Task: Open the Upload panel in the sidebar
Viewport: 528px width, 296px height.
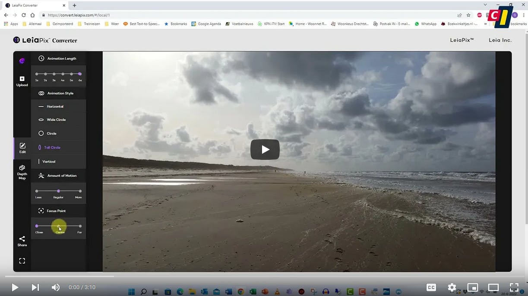Action: click(22, 81)
